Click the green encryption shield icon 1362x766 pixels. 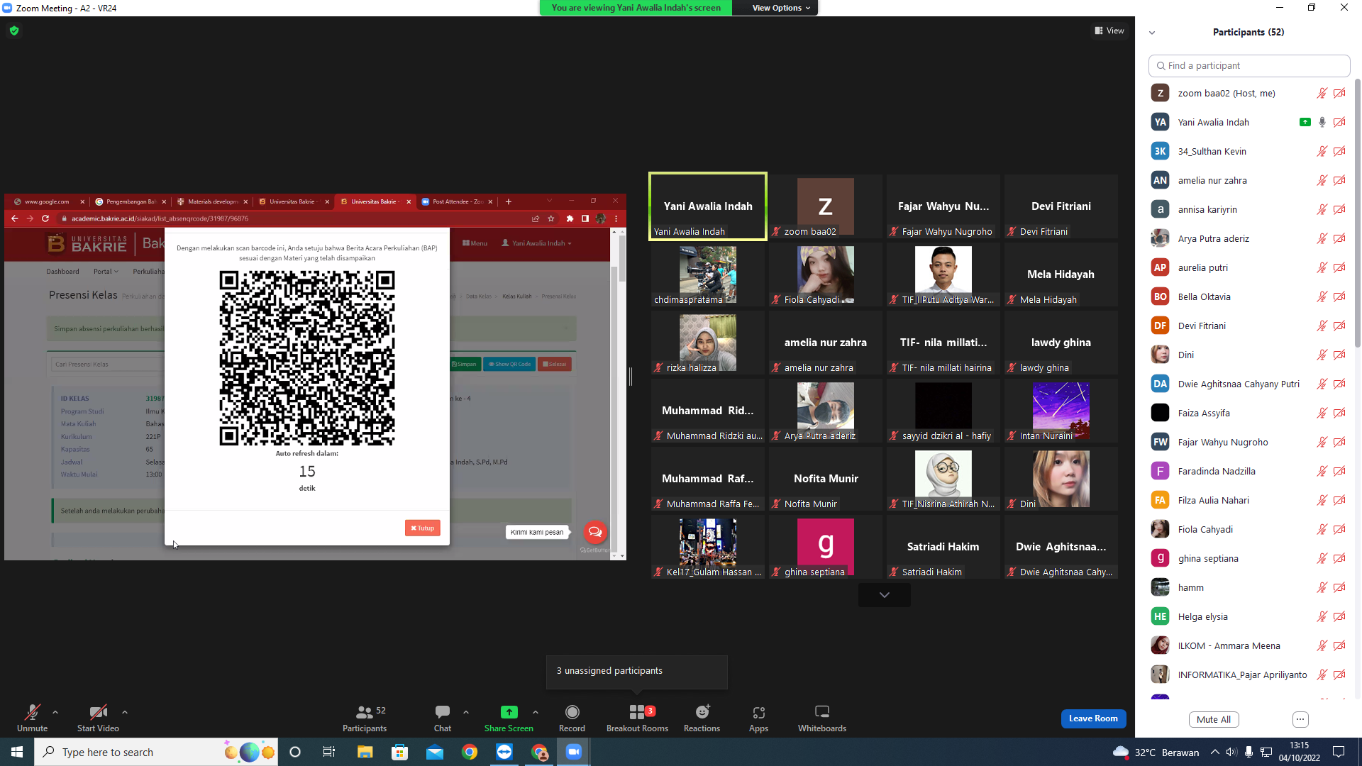point(14,30)
